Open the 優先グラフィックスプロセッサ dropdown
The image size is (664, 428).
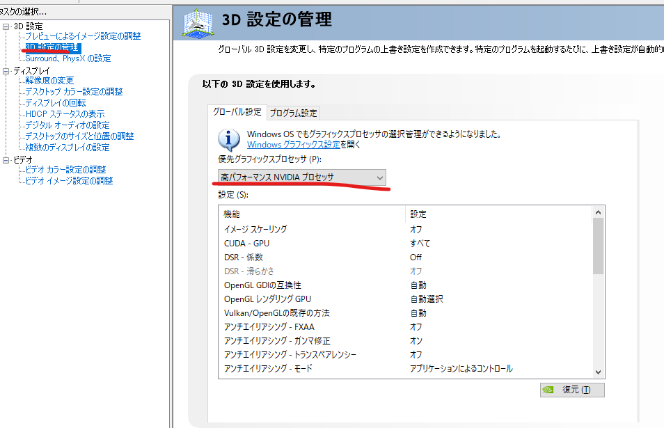302,177
